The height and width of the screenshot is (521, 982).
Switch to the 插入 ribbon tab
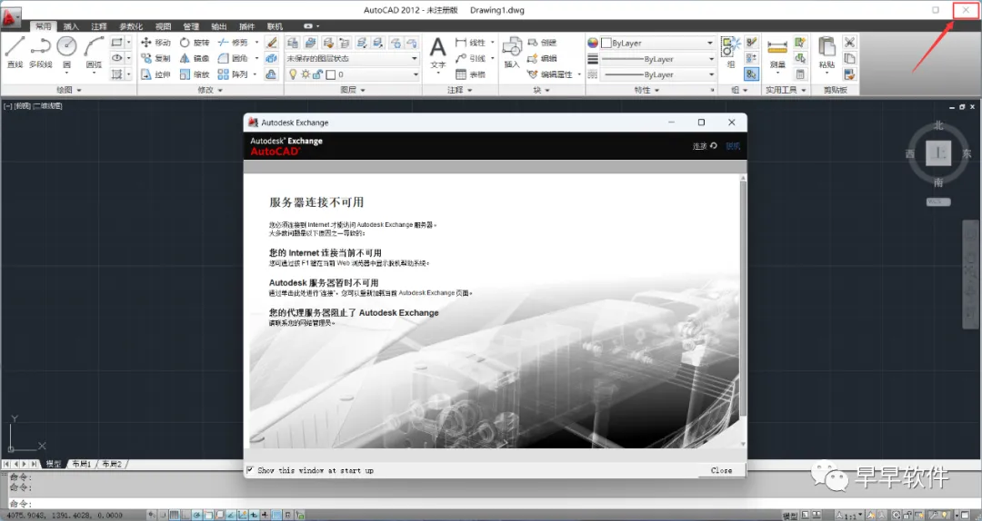coord(72,26)
